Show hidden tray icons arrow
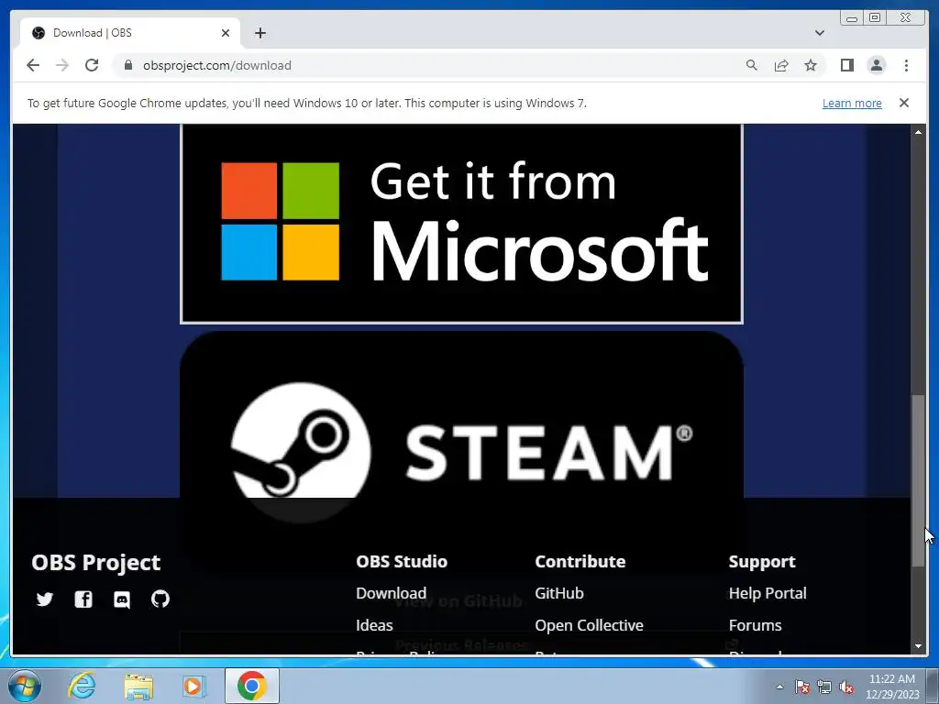The height and width of the screenshot is (704, 939). coord(779,687)
